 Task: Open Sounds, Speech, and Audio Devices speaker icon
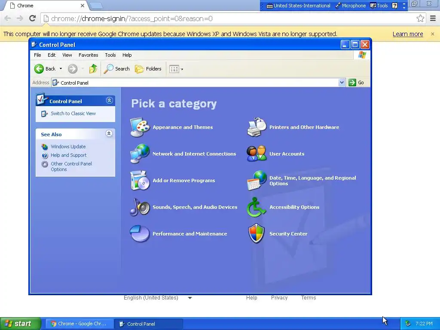coord(140,207)
